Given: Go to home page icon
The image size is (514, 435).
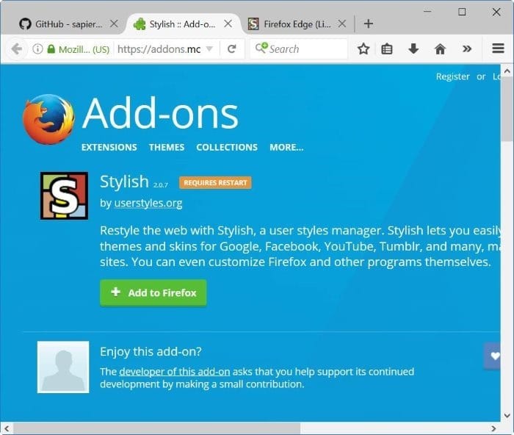Looking at the screenshot, I should pyautogui.click(x=440, y=49).
